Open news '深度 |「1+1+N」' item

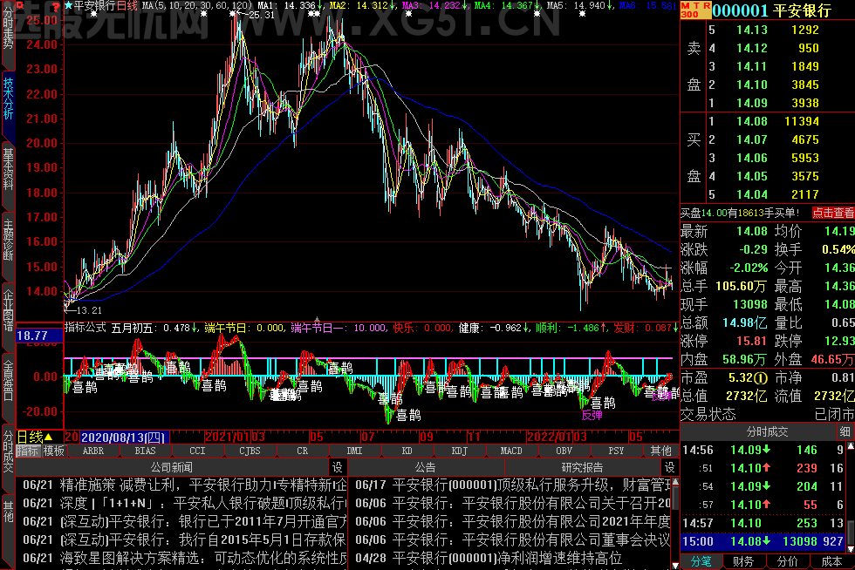click(x=184, y=503)
